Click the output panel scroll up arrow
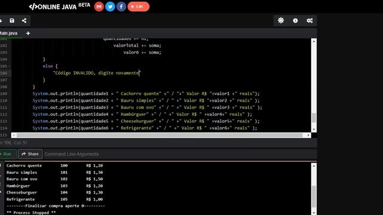The width and height of the screenshot is (383, 215). pyautogui.click(x=314, y=166)
